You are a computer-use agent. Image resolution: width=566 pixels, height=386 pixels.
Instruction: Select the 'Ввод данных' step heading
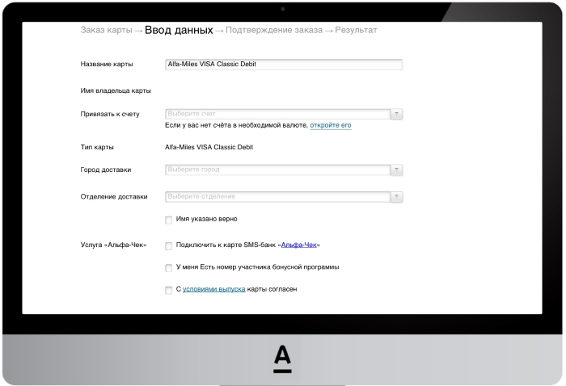(179, 30)
